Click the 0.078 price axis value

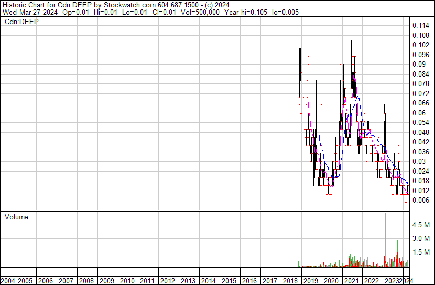click(421, 83)
